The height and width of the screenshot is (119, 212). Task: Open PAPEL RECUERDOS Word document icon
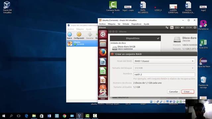click(x=143, y=7)
